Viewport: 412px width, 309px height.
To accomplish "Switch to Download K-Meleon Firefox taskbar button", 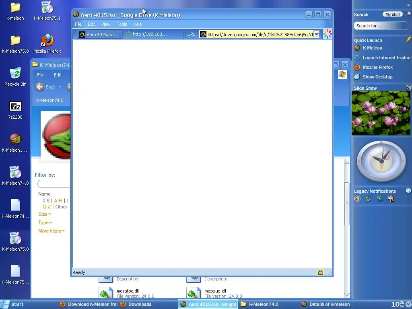I will 89,304.
